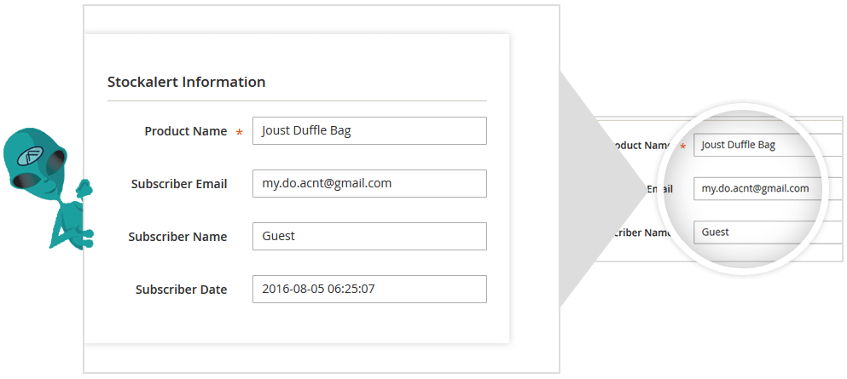Click the orange required asterisk beside Product Name
The height and width of the screenshot is (379, 847).
pos(240,132)
